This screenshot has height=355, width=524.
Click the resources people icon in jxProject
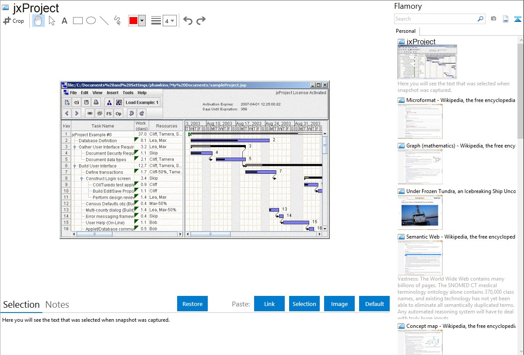tap(109, 102)
